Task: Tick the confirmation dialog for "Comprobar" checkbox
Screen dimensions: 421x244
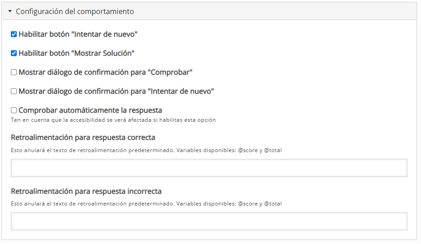Action: (x=14, y=72)
